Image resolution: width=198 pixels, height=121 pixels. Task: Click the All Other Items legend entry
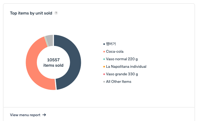(x=117, y=81)
